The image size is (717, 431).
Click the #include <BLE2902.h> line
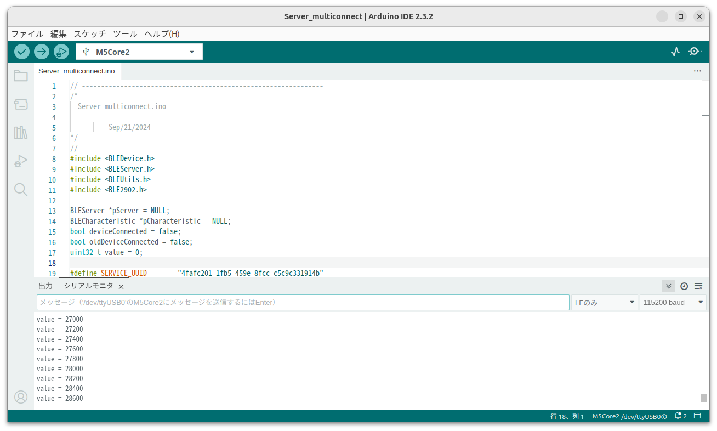[109, 190]
